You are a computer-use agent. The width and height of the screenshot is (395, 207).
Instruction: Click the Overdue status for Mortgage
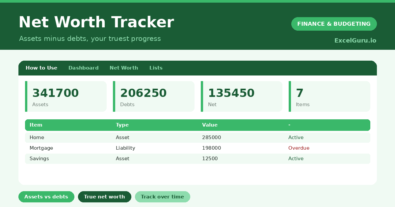(x=299, y=148)
